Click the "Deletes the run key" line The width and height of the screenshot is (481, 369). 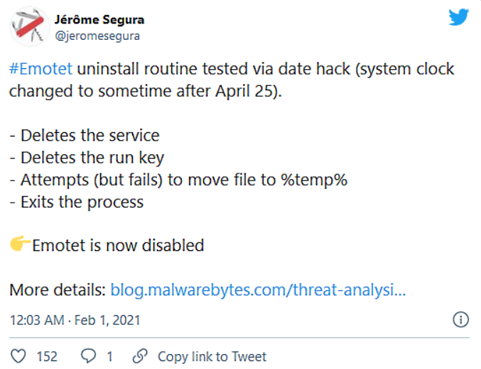pyautogui.click(x=85, y=157)
